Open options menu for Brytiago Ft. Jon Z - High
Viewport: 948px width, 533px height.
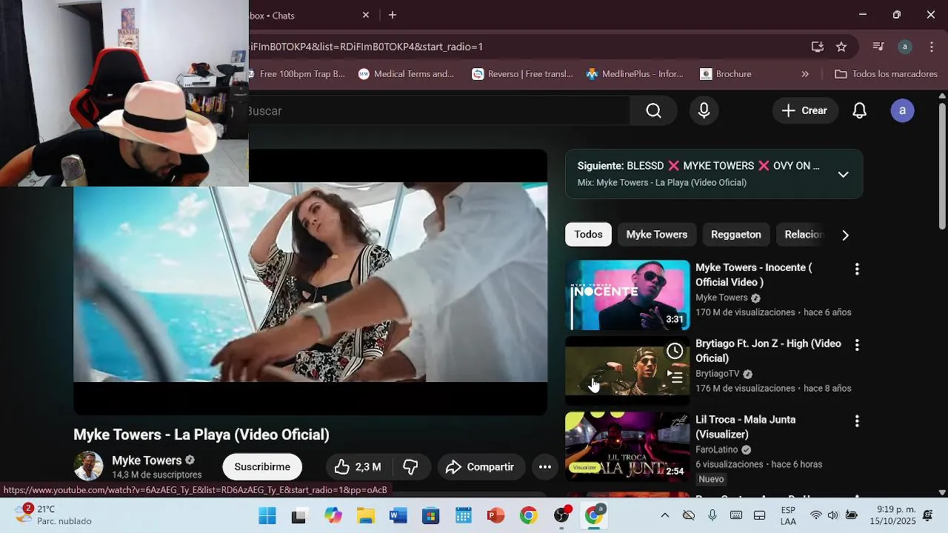click(x=857, y=345)
